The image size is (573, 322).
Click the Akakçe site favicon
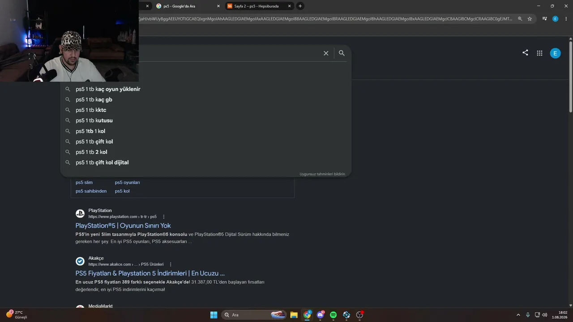80,261
